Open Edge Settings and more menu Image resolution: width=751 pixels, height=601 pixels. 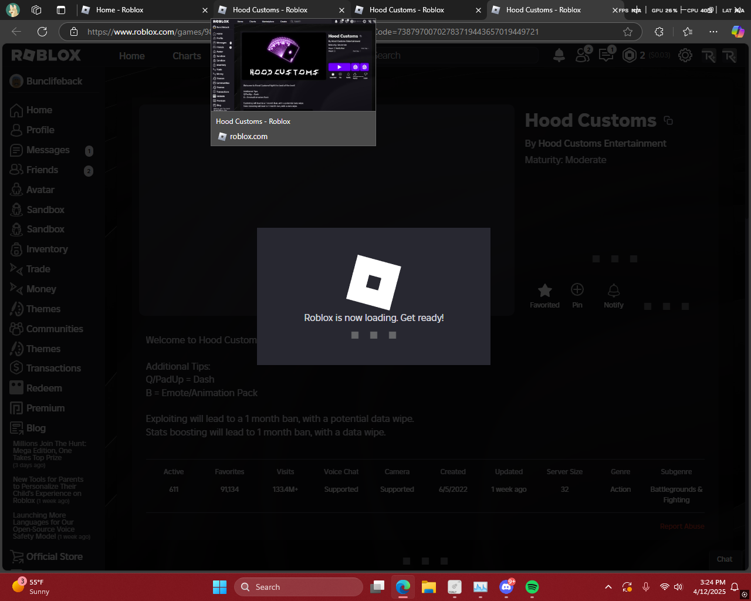click(713, 32)
